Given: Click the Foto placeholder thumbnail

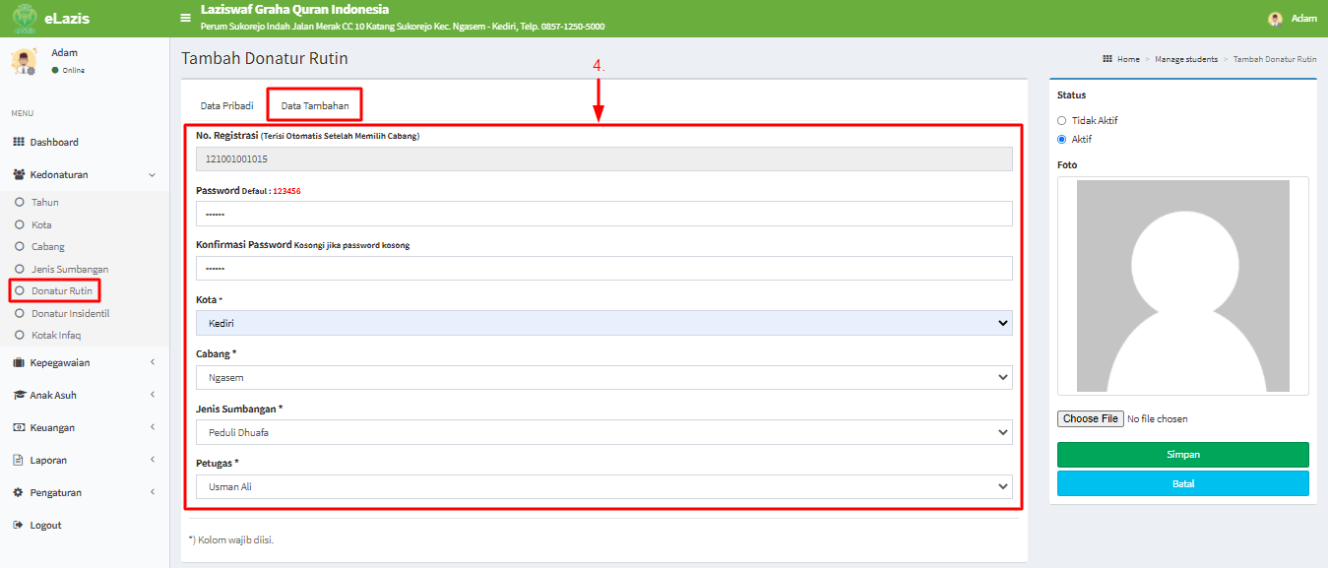Looking at the screenshot, I should [x=1183, y=285].
